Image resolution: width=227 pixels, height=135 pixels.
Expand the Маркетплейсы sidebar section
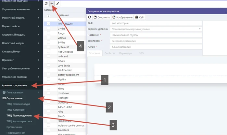point(21,26)
